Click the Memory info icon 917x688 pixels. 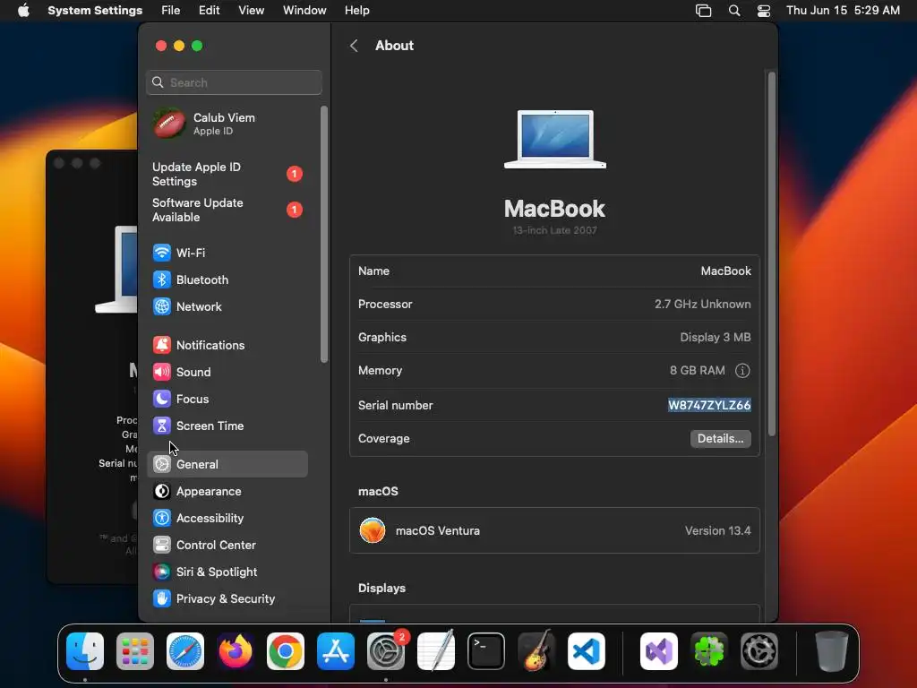(x=742, y=370)
